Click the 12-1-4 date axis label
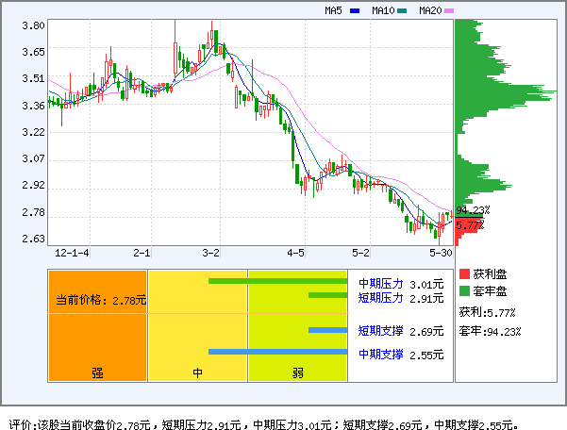 pyautogui.click(x=72, y=253)
